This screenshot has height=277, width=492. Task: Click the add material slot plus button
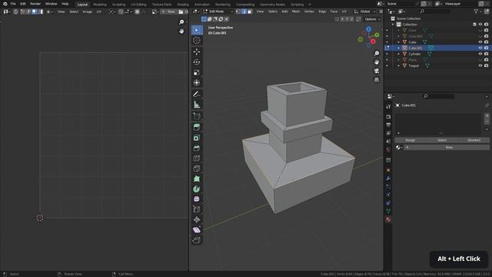(x=487, y=116)
